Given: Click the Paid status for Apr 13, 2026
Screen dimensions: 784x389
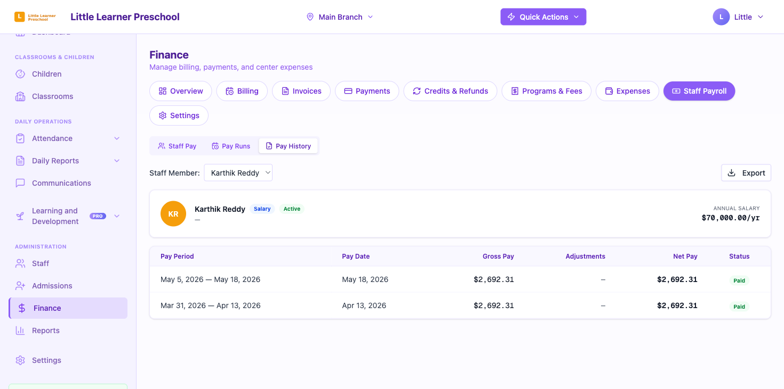Looking at the screenshot, I should tap(739, 307).
